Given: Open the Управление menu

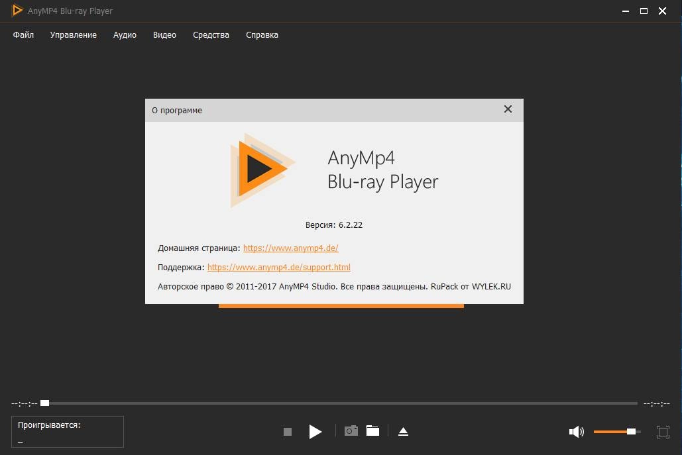Looking at the screenshot, I should (x=73, y=34).
